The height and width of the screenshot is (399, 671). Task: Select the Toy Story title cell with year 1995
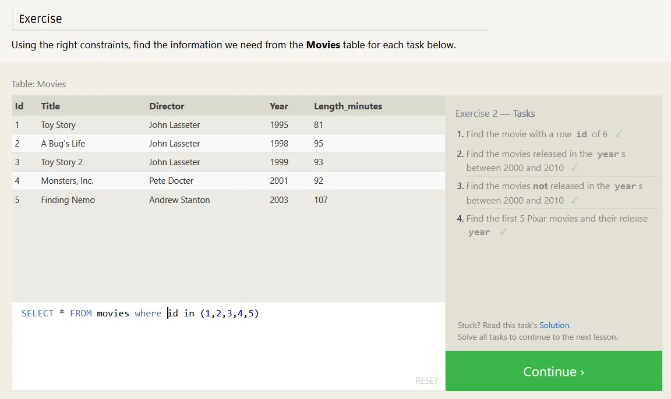pyautogui.click(x=58, y=125)
